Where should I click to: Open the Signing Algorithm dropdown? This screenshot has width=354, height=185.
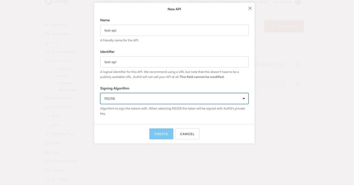(x=174, y=99)
